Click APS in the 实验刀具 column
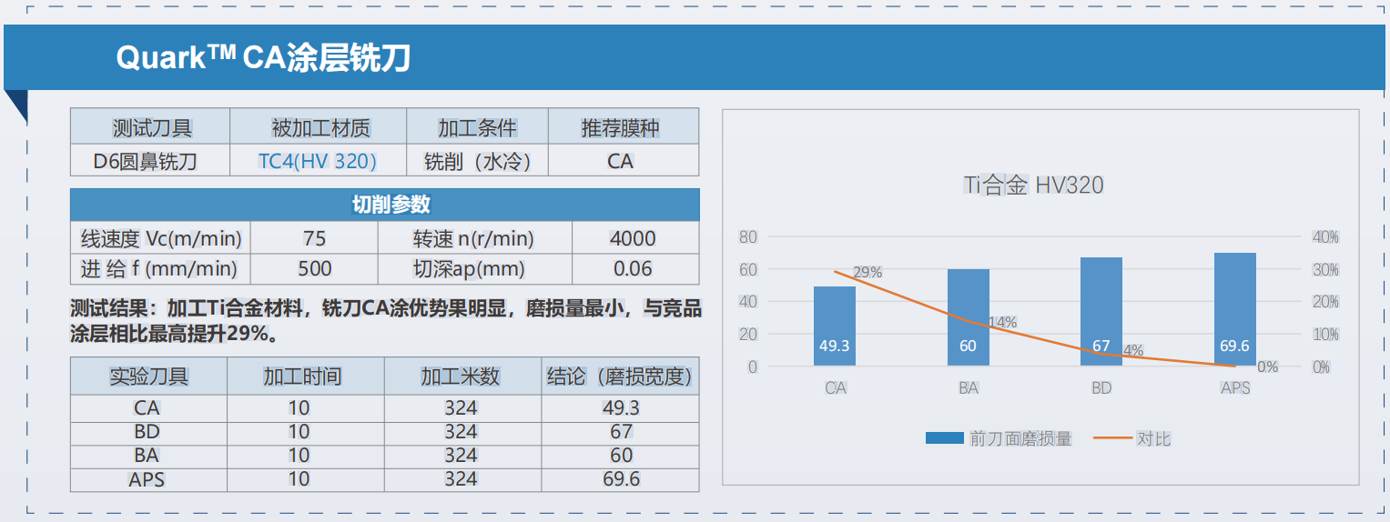 pos(147,478)
